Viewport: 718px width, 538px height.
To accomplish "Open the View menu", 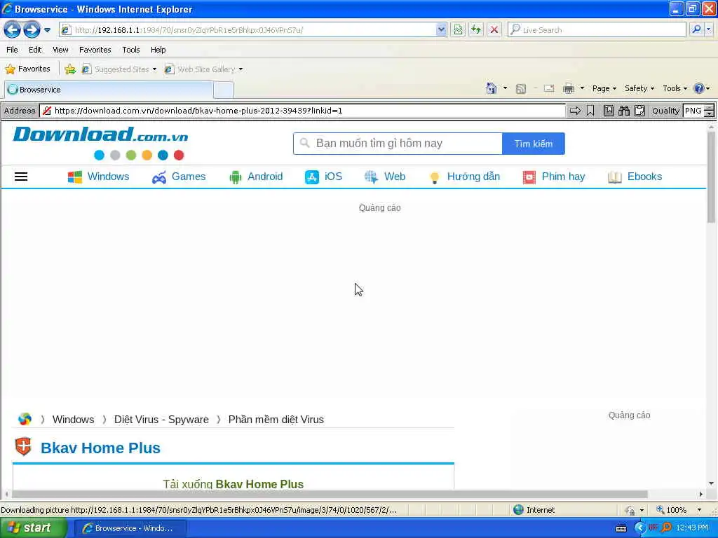I will pyautogui.click(x=60, y=50).
